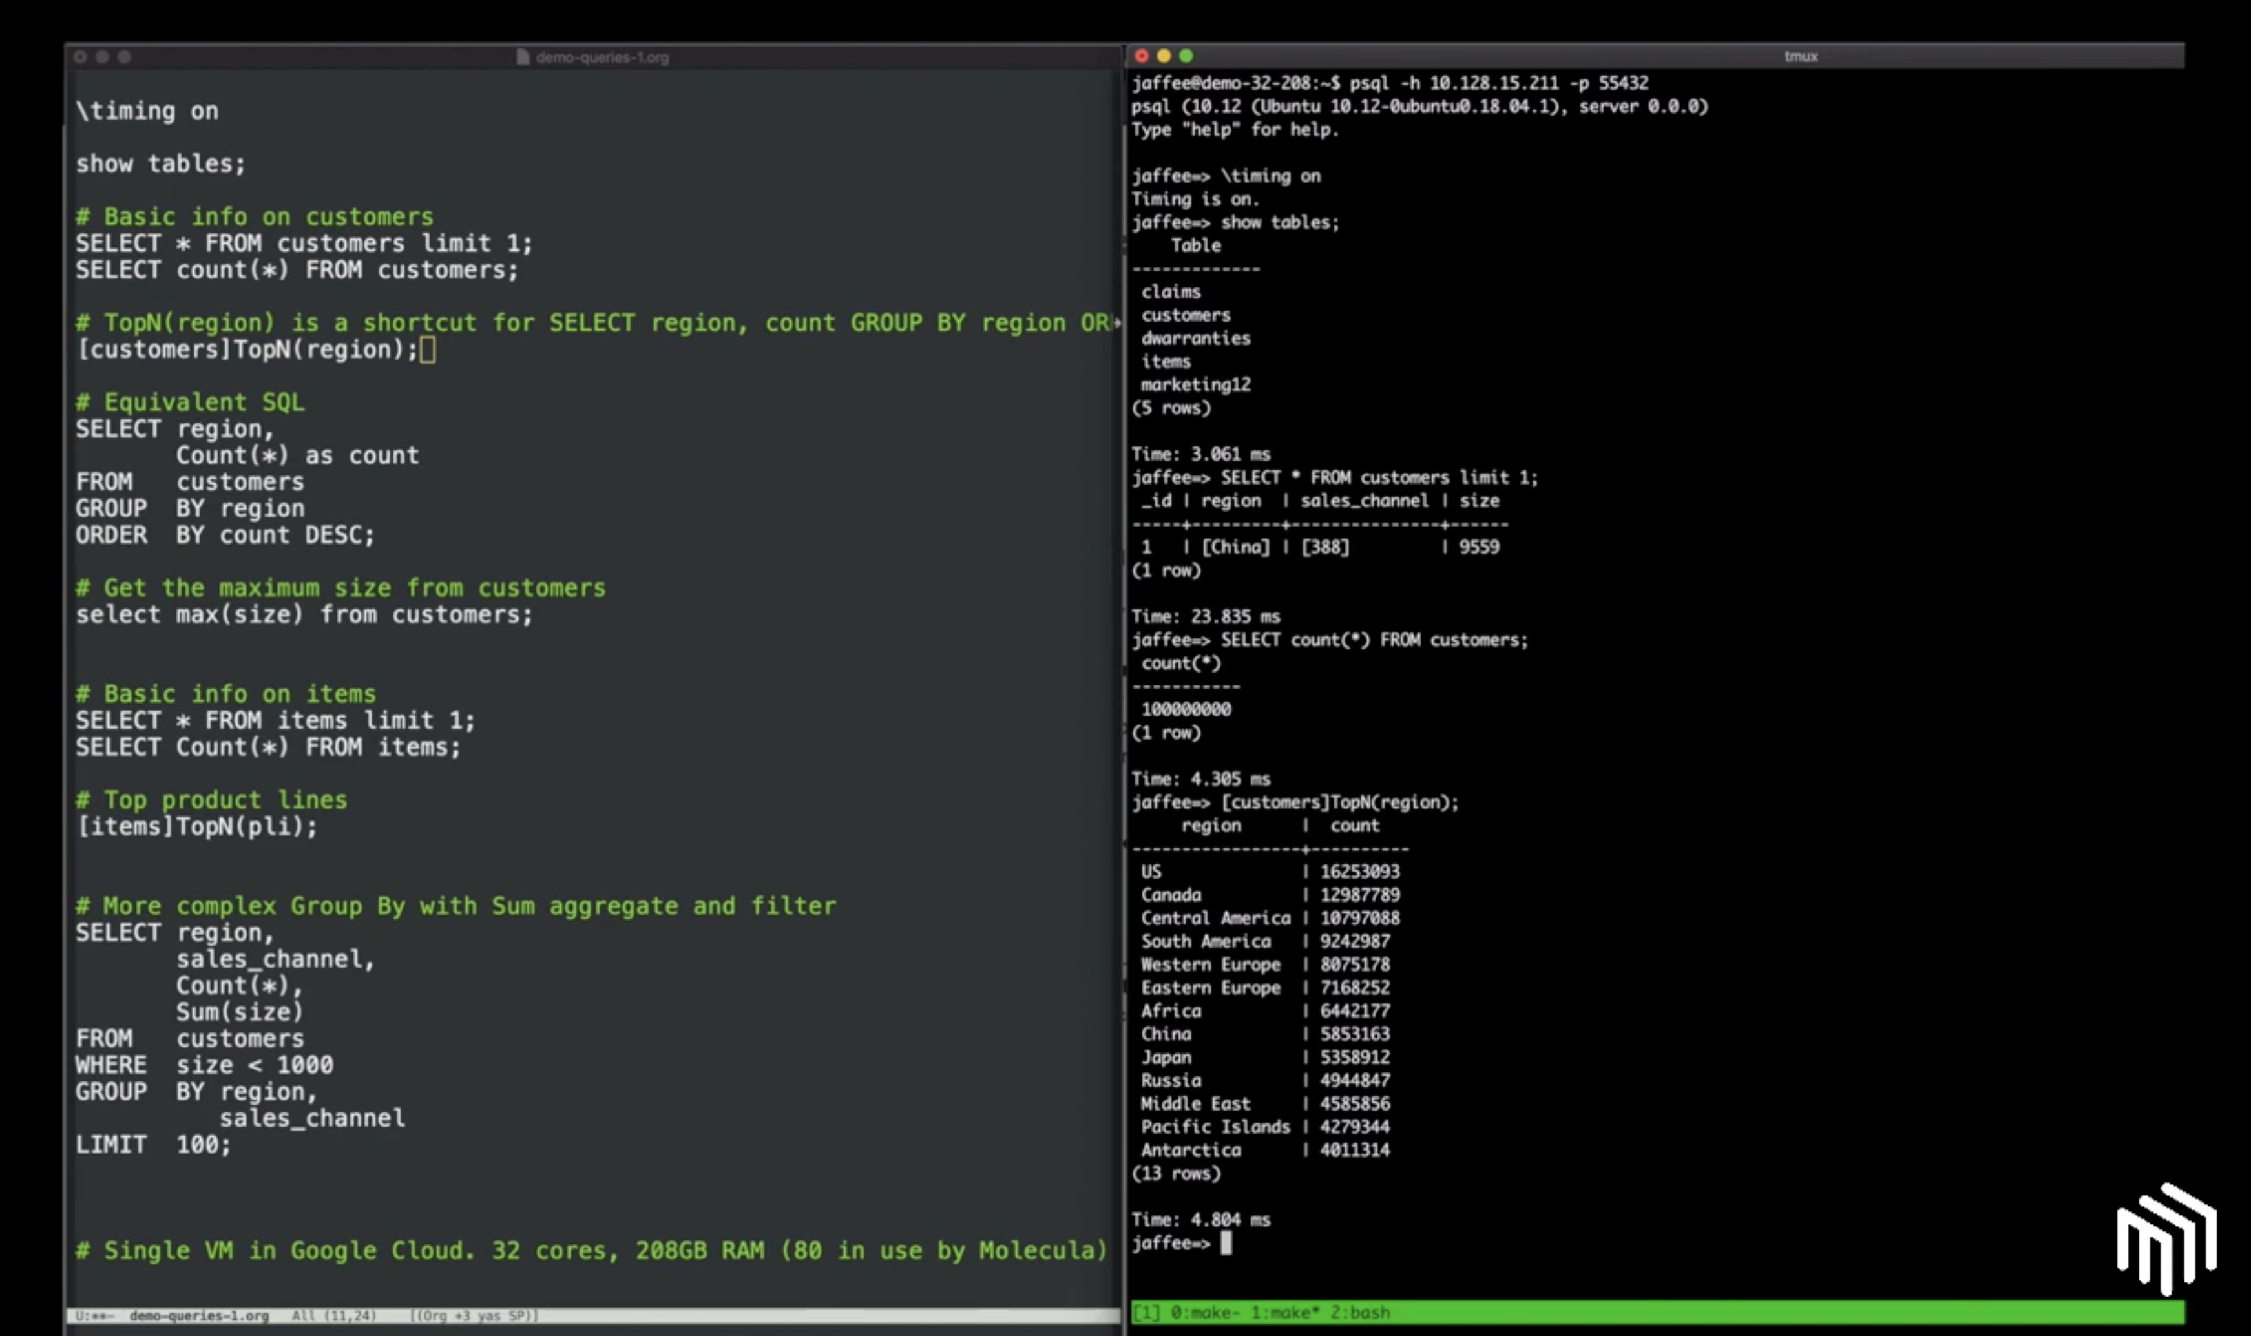Click the U:**- buffer status in mode line
Viewport: 2251px width, 1336px height.
[x=94, y=1315]
